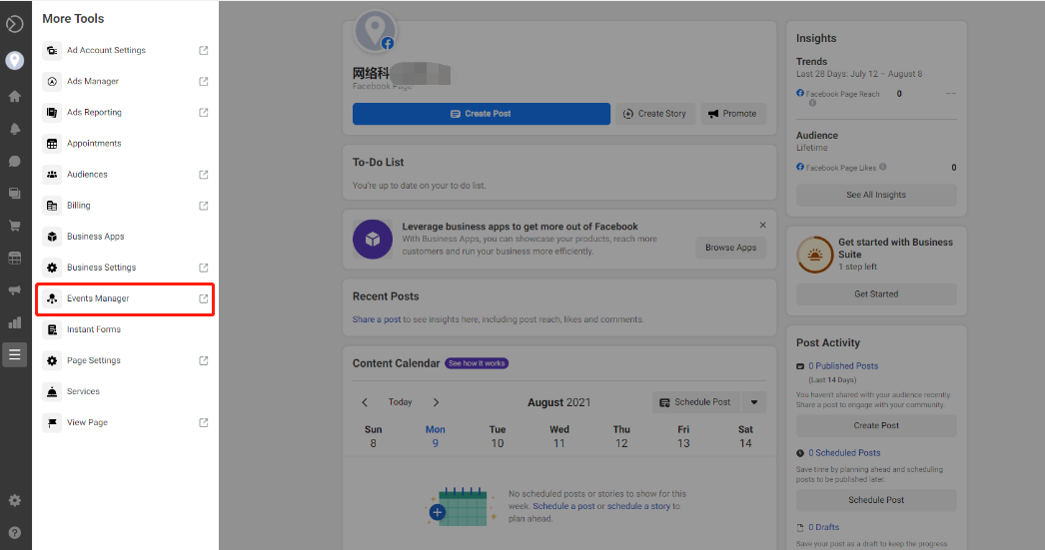This screenshot has width=1045, height=550.
Task: Open Billing tool
Action: [x=125, y=205]
